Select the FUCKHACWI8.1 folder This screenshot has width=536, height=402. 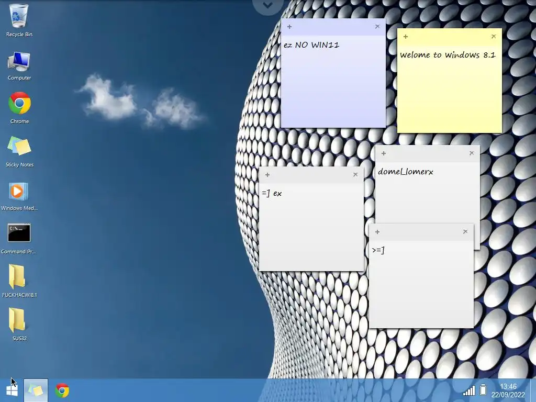pos(19,281)
